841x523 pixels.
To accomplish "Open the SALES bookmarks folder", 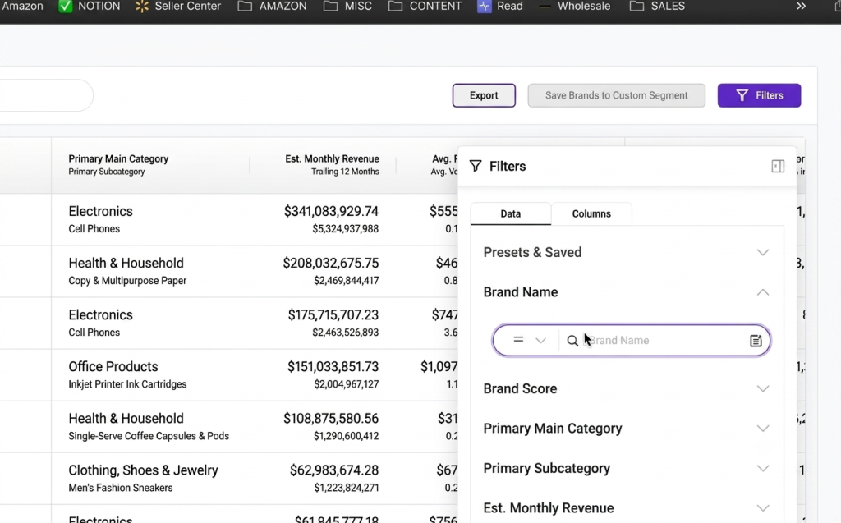I will pos(658,7).
